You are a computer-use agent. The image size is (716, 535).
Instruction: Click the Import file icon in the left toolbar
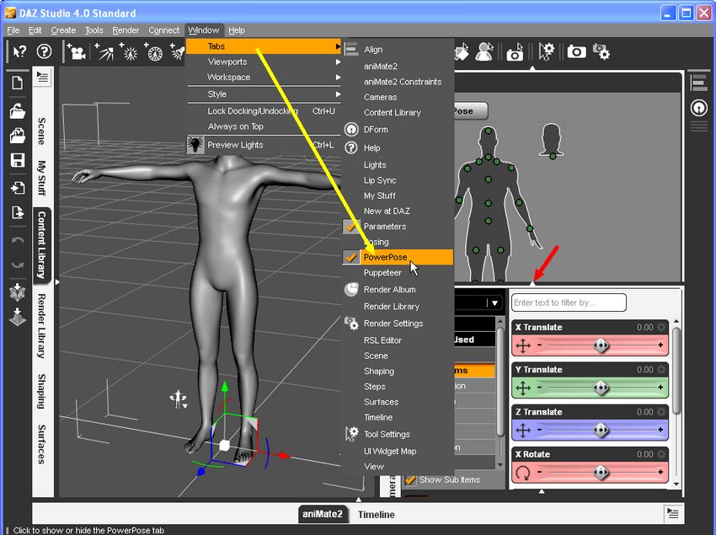point(18,188)
